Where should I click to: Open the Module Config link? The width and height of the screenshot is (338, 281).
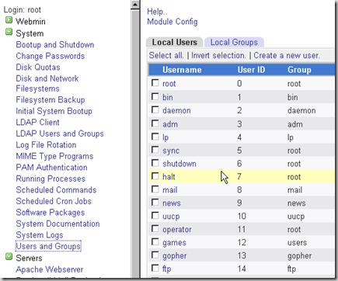(172, 22)
